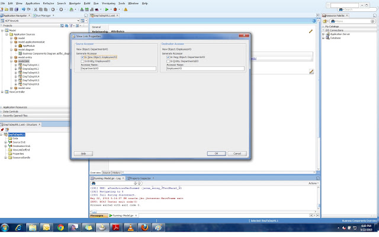The height and width of the screenshot is (237, 379).
Task: Click OK in View Link Properties dialog
Action: coord(216,153)
